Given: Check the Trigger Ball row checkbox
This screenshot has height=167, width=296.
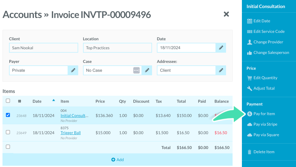Looking at the screenshot, I should click(8, 132).
